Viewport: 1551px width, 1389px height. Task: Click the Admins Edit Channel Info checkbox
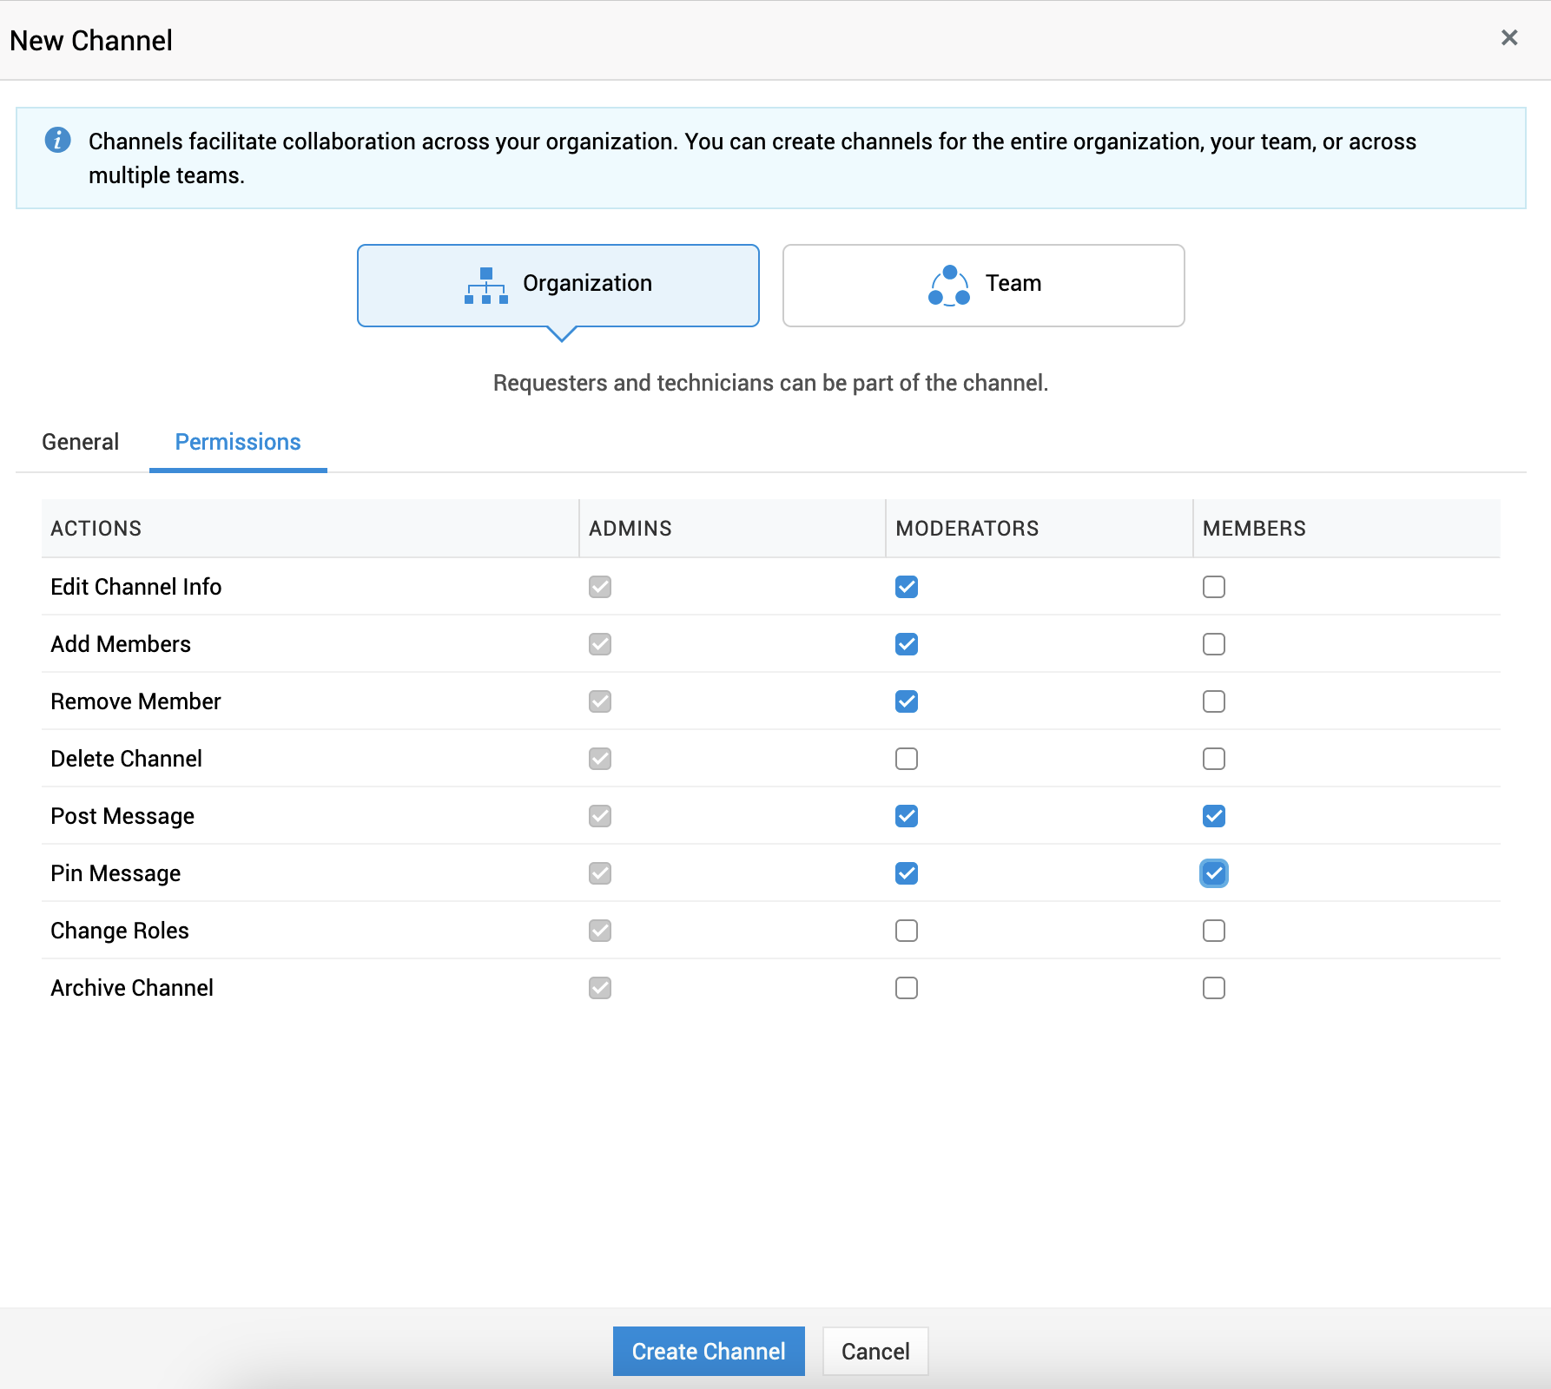(600, 587)
